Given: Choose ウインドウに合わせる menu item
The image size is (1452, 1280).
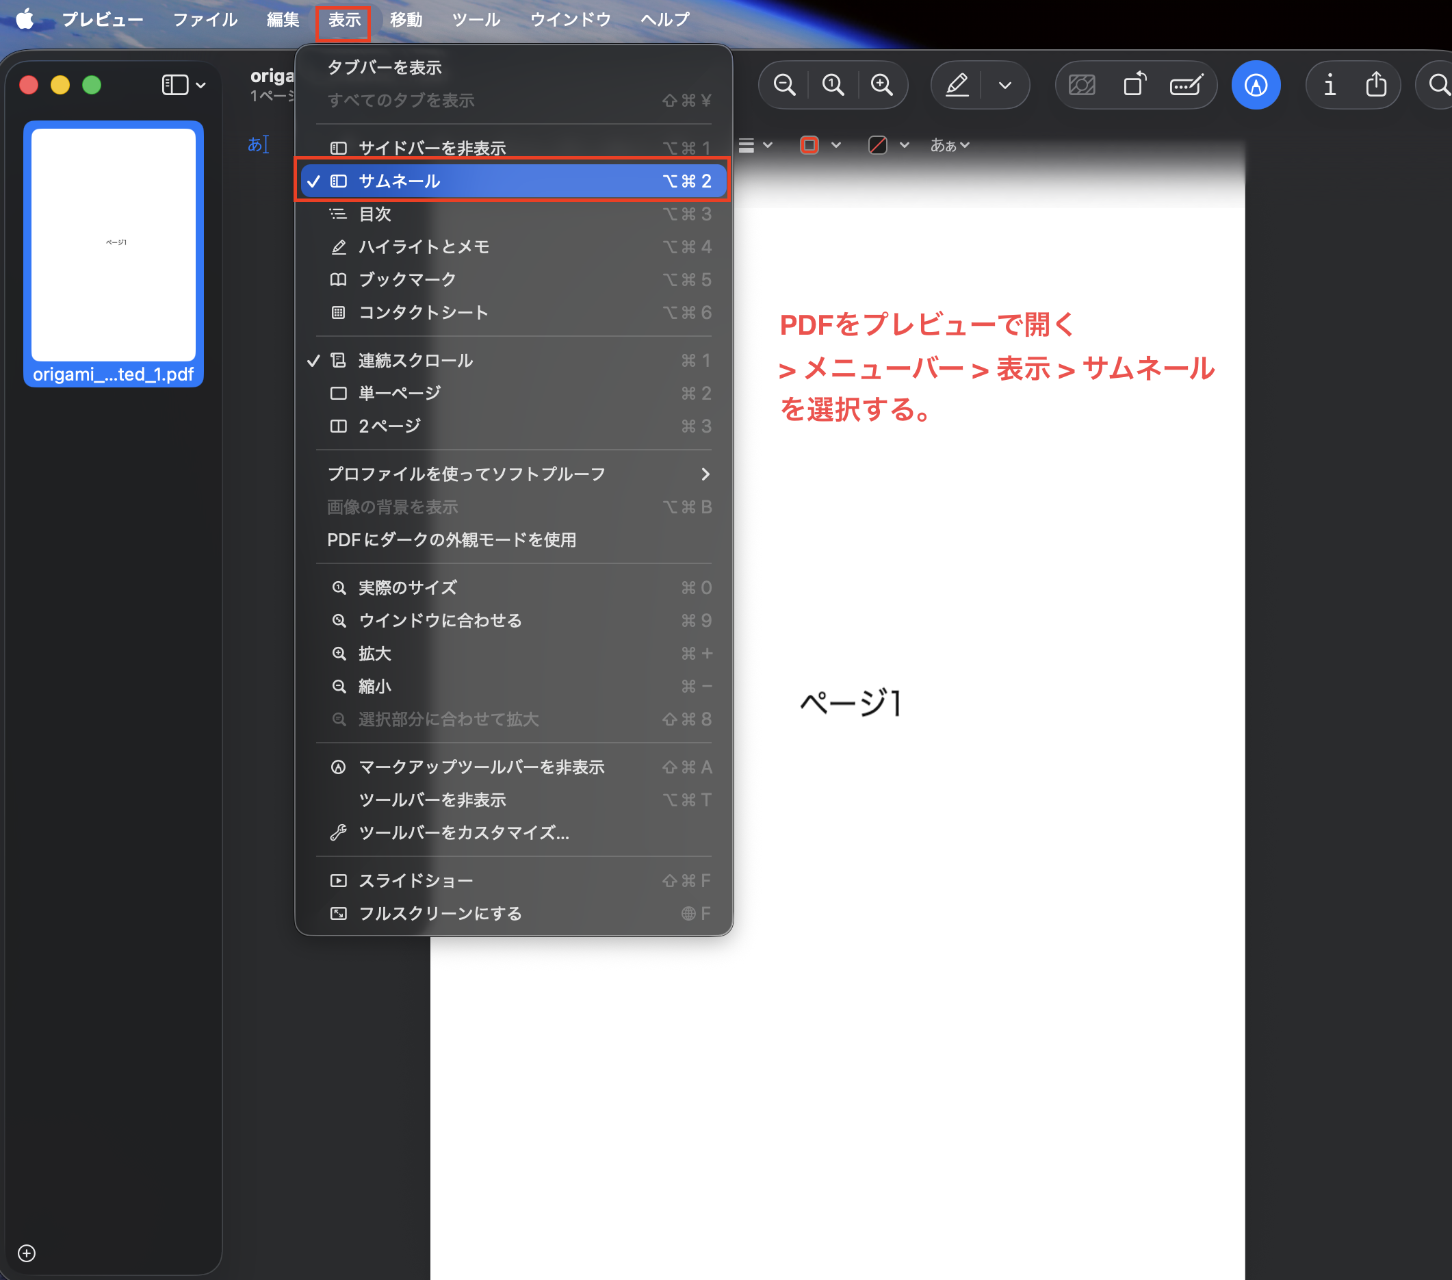Looking at the screenshot, I should point(514,620).
